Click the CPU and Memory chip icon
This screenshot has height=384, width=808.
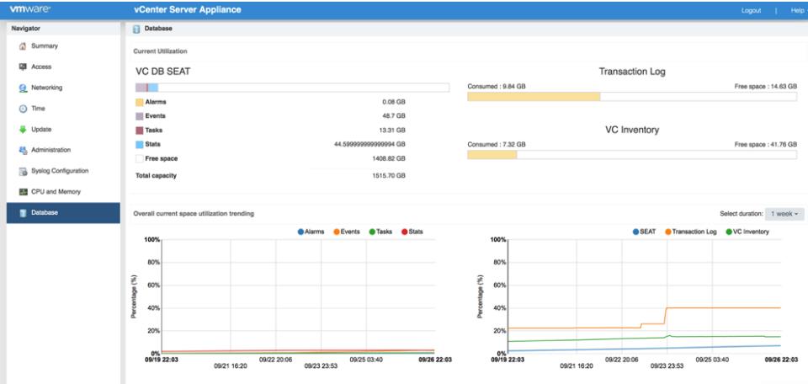click(x=23, y=192)
